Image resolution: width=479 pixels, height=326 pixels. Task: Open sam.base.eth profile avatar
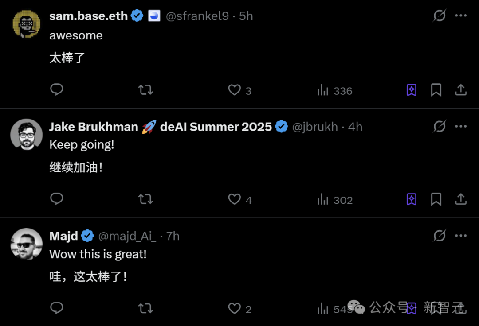coord(26,24)
